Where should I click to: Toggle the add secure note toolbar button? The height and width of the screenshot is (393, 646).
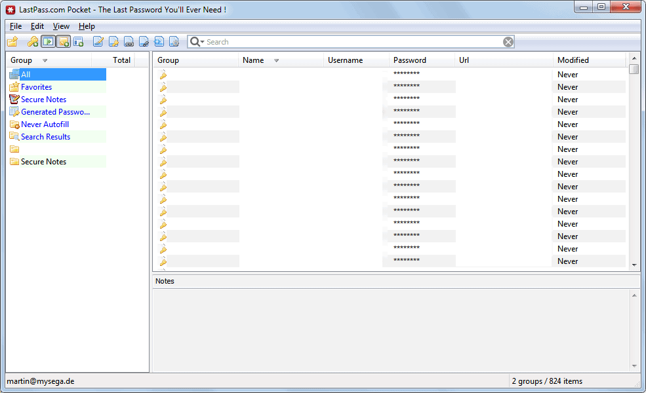(64, 41)
